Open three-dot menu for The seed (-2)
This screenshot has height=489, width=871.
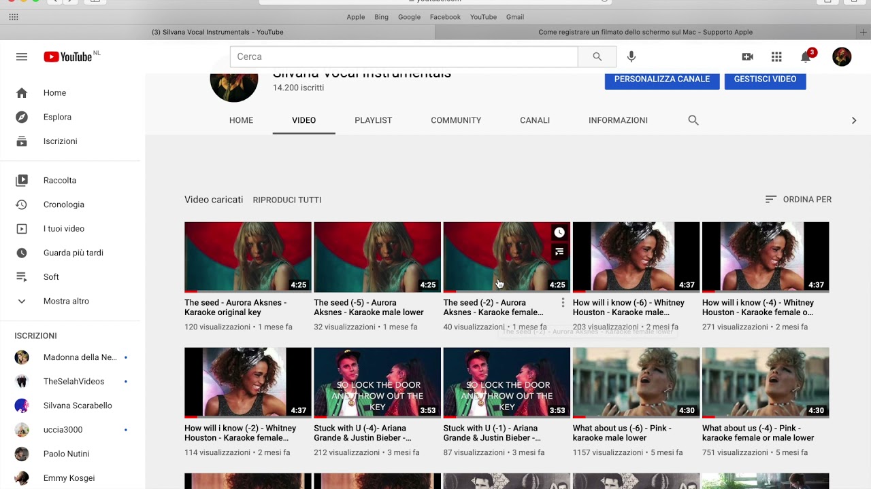tap(563, 303)
